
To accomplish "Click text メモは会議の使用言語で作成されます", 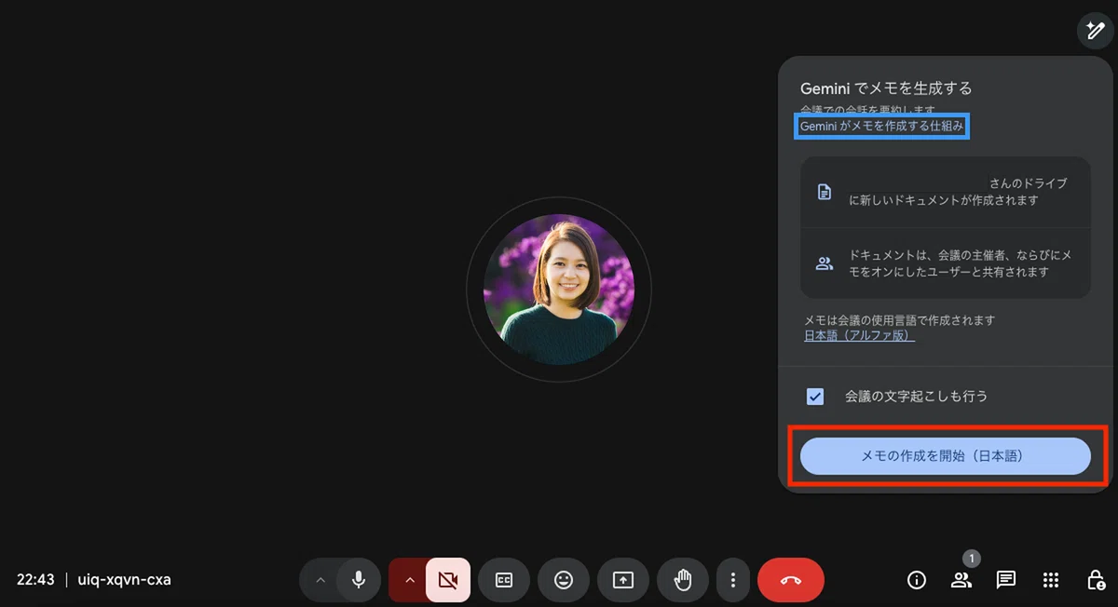I will click(899, 320).
